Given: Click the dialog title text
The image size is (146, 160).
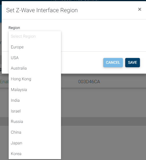Looking at the screenshot, I should click(x=42, y=10).
